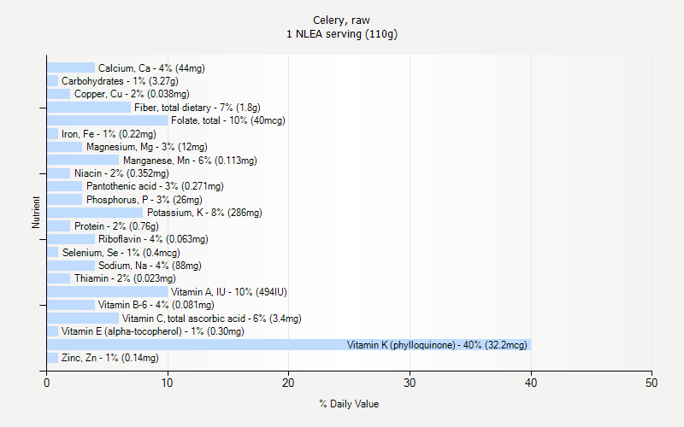Click the Iron, Fe 1% (0.22mg) label
This screenshot has height=427, width=684.
tap(109, 134)
